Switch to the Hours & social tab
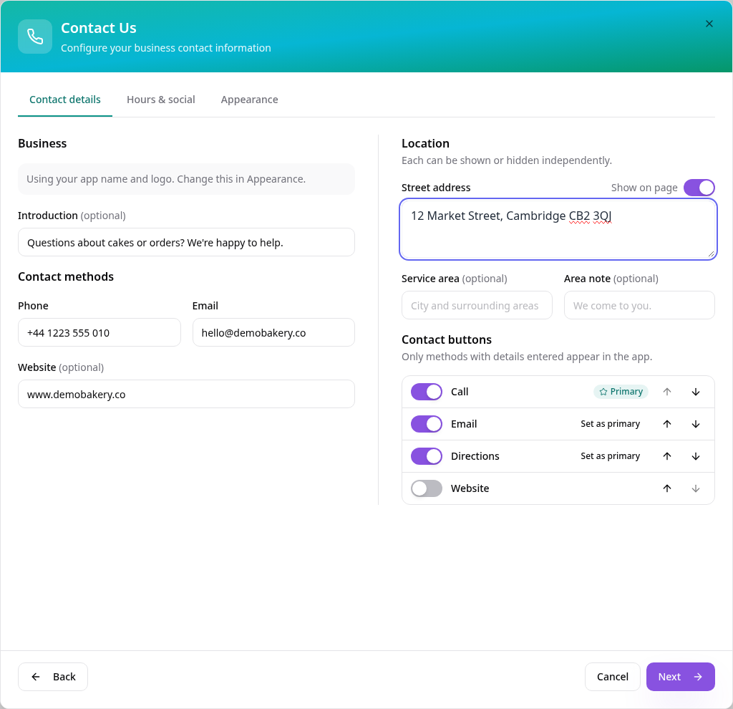733x709 pixels. click(x=161, y=100)
